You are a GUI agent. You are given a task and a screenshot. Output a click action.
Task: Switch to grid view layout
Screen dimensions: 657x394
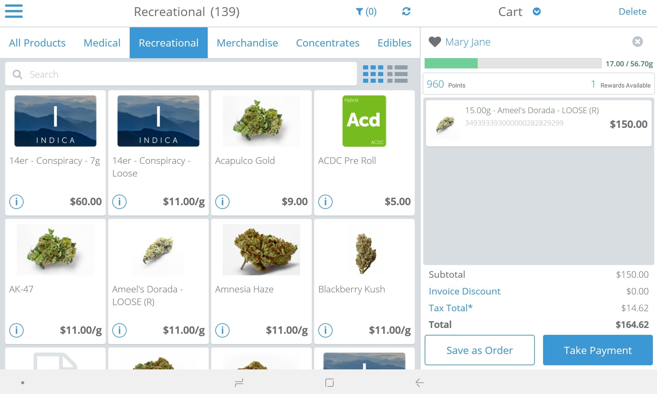click(x=373, y=74)
